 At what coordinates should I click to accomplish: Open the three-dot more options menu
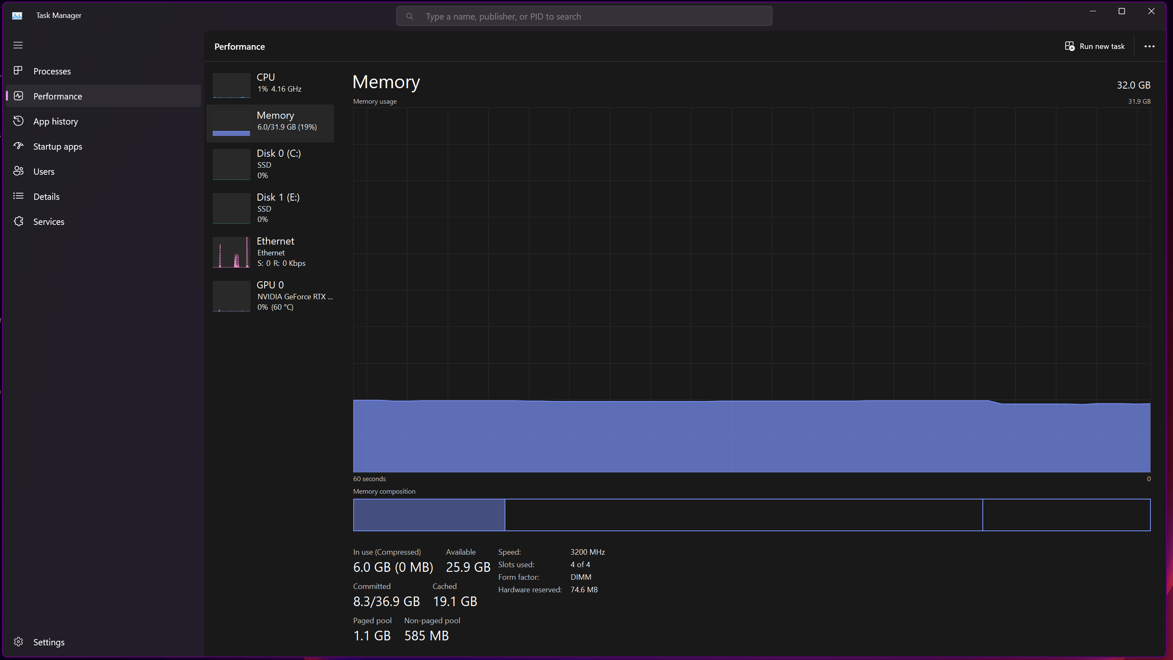[1149, 46]
